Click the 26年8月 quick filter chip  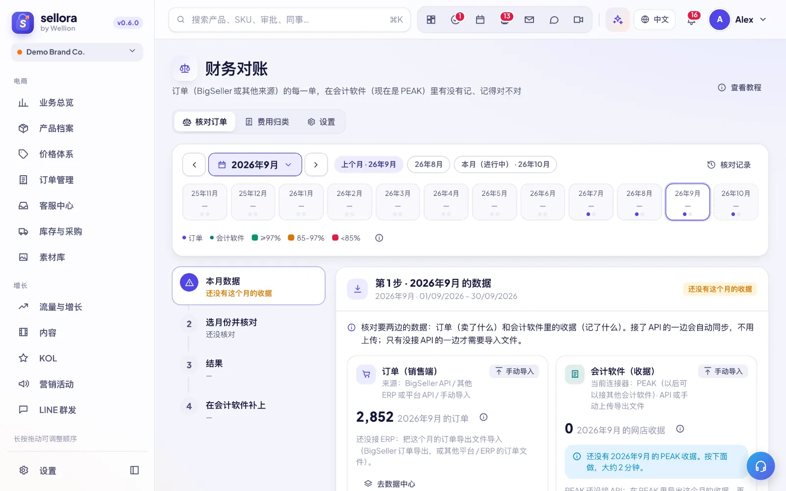(428, 164)
